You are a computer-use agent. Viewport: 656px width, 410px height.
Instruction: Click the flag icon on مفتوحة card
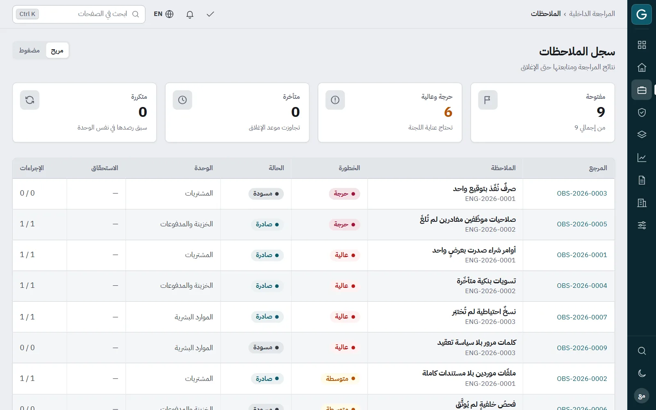click(487, 100)
